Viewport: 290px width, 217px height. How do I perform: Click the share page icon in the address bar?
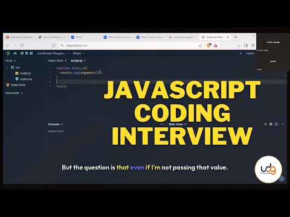click(200, 46)
